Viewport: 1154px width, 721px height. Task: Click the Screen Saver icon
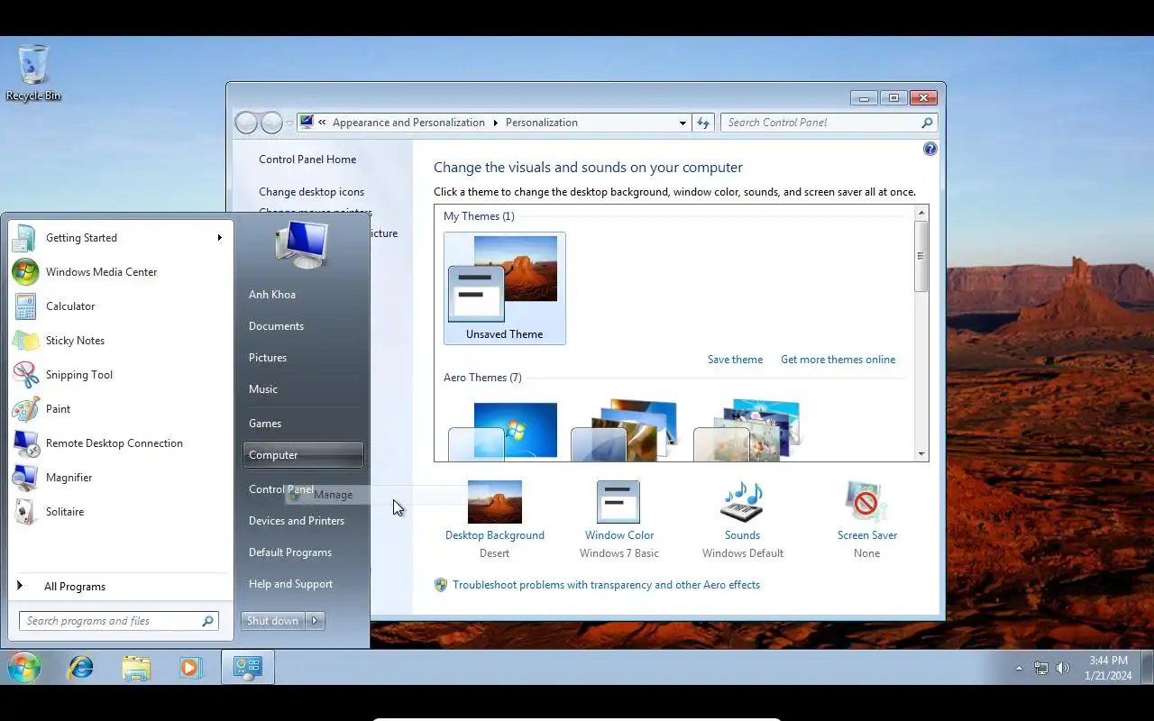866,502
